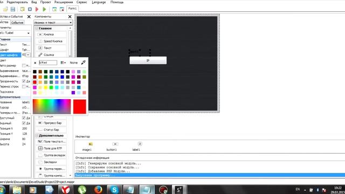Select the Статус бар component
The height and width of the screenshot is (194, 345).
(x=51, y=130)
